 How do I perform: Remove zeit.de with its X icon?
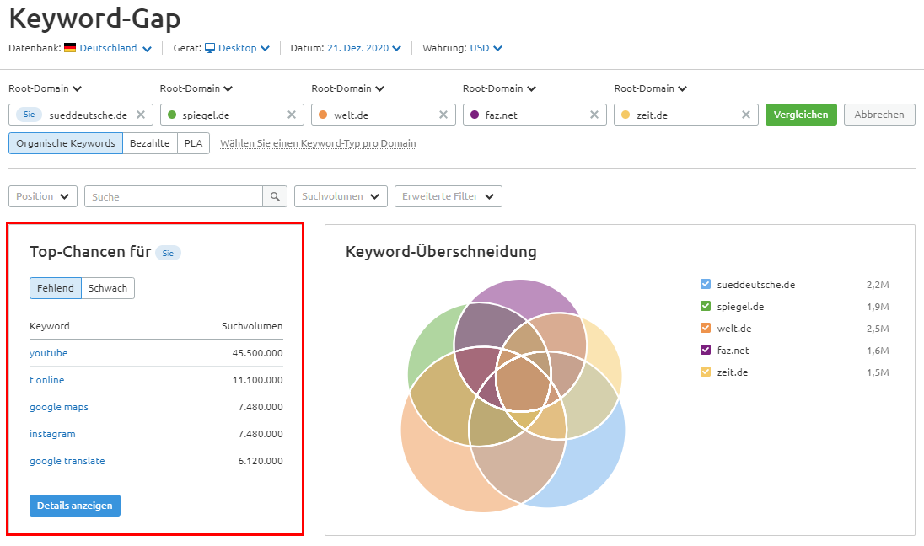tap(745, 115)
